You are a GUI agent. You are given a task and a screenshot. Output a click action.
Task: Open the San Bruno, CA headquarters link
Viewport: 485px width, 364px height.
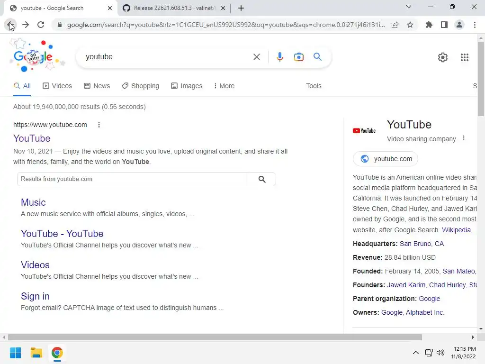click(422, 244)
